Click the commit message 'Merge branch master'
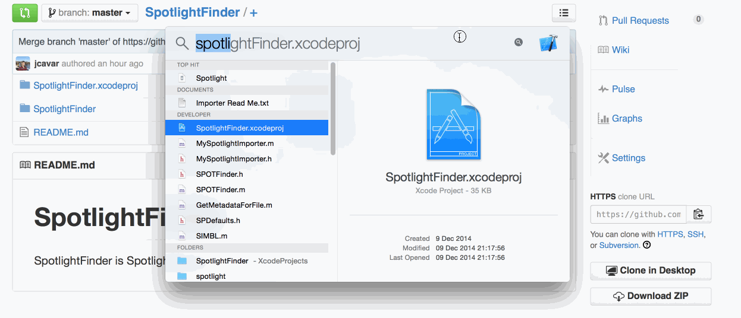The width and height of the screenshot is (741, 318). 92,42
